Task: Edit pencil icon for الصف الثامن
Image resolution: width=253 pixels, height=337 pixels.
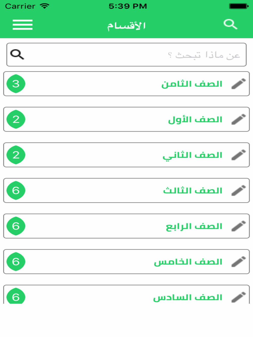Action: tap(239, 84)
